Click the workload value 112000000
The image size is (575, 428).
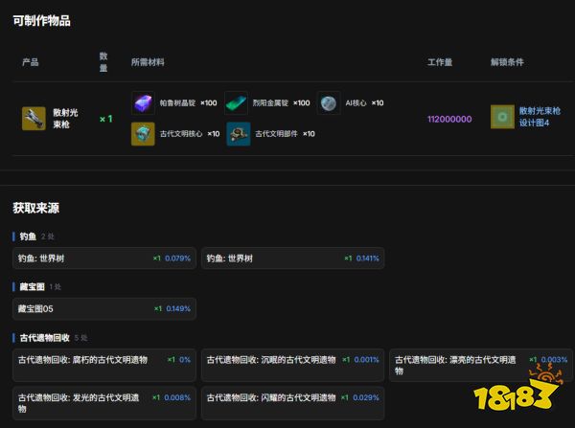click(449, 119)
